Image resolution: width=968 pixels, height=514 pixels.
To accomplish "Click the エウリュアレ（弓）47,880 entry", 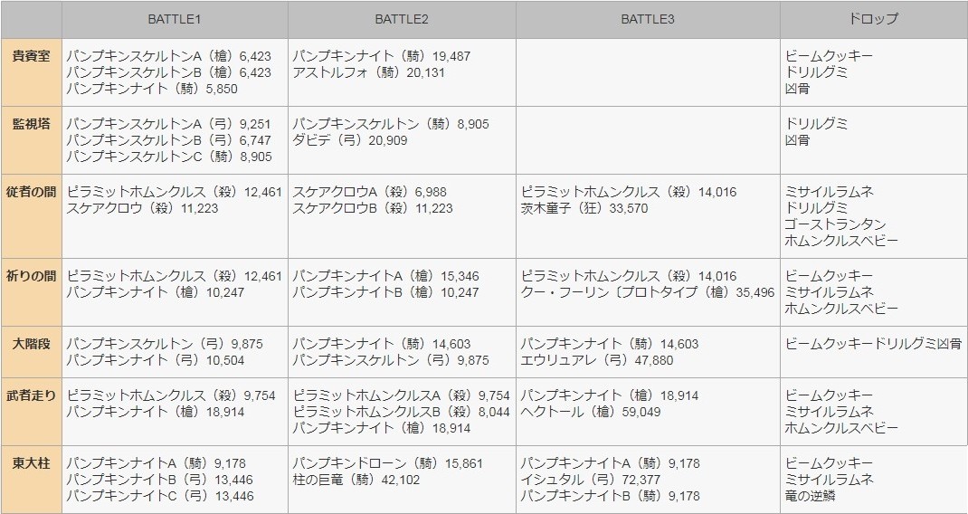I will coord(596,360).
